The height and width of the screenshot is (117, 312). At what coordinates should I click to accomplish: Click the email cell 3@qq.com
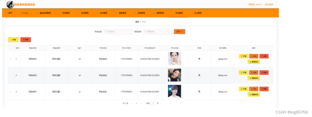click(223, 59)
